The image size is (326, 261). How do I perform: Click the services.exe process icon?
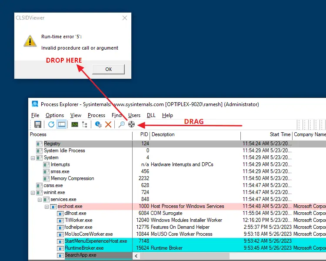click(x=47, y=200)
